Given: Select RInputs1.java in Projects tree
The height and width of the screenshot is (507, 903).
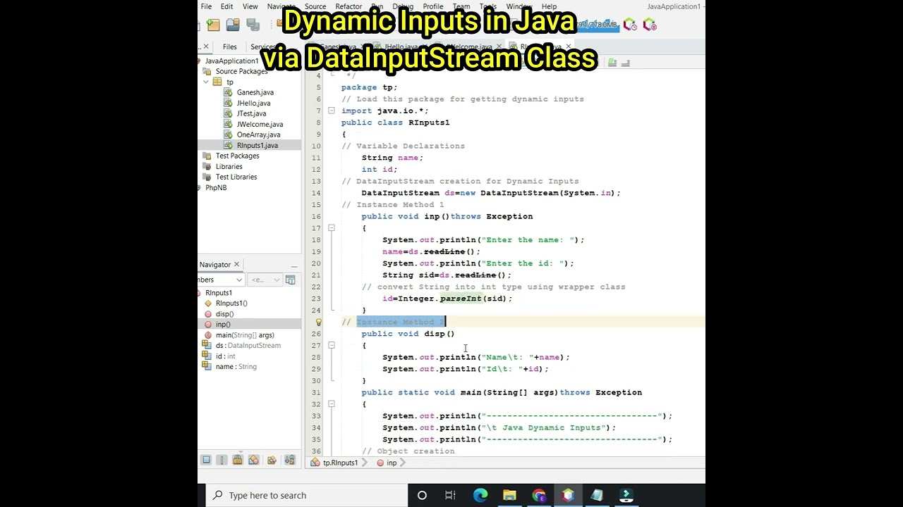Looking at the screenshot, I should pos(257,145).
